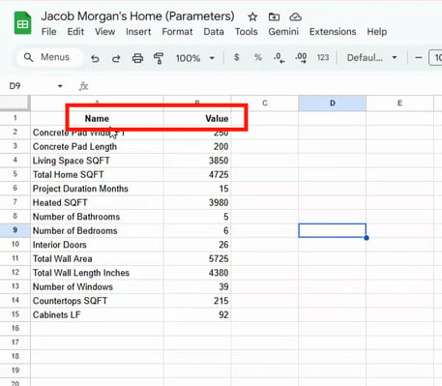Select the Total Wall Length Inches cell
The width and height of the screenshot is (442, 386).
click(97, 273)
